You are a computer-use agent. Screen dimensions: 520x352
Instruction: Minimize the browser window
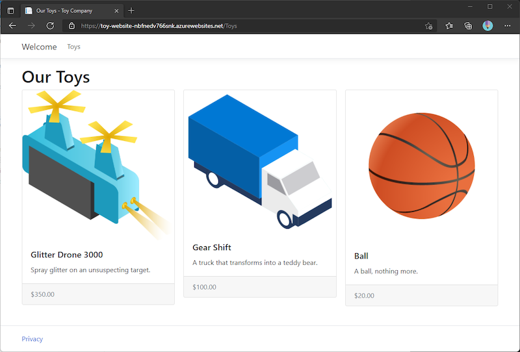[470, 6]
